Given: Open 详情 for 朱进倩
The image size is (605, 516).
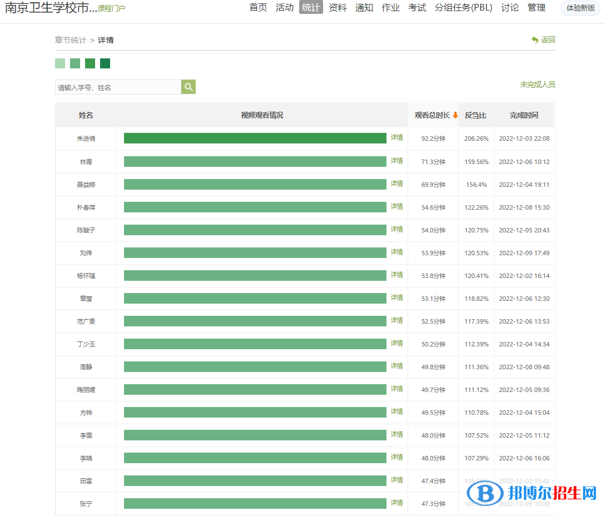Looking at the screenshot, I should coord(396,138).
